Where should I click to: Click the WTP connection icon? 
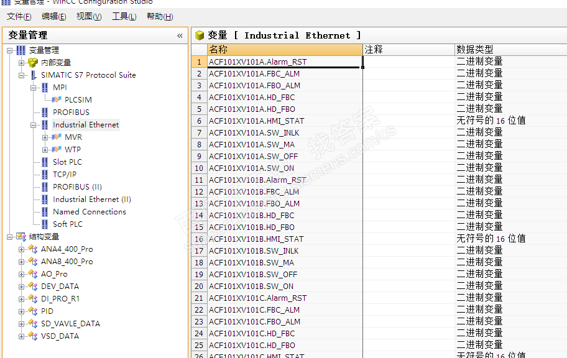click(57, 149)
